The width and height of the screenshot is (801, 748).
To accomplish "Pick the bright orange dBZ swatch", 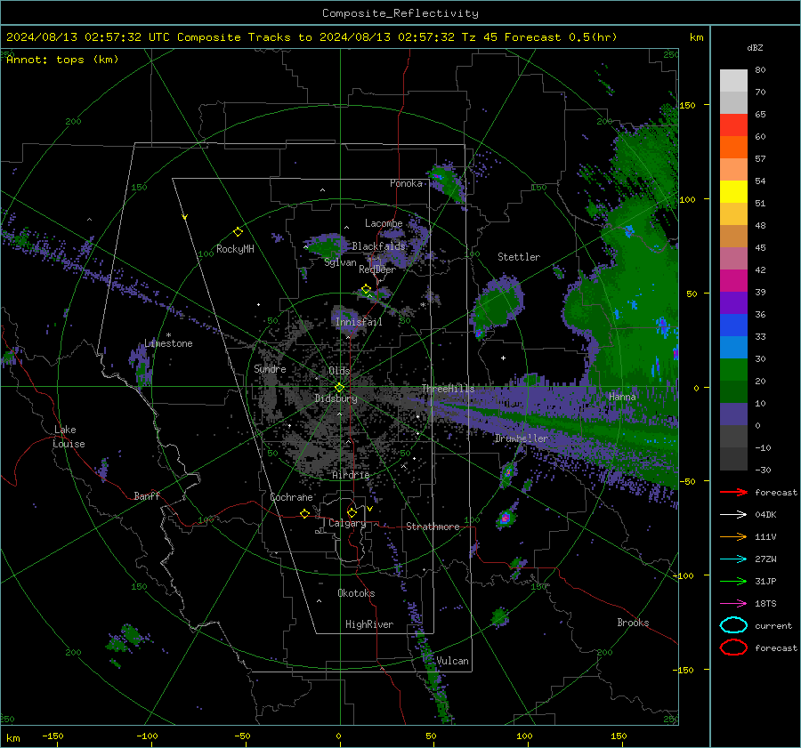I will pyautogui.click(x=733, y=148).
